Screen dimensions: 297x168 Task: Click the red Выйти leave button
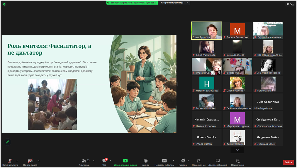point(288,162)
